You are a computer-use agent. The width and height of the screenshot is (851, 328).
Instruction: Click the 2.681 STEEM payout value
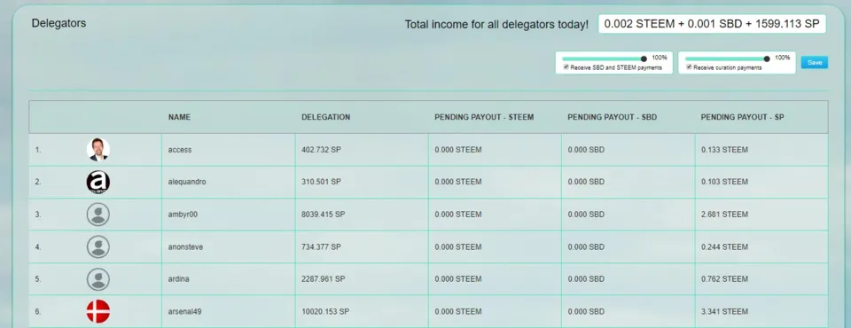(x=724, y=215)
